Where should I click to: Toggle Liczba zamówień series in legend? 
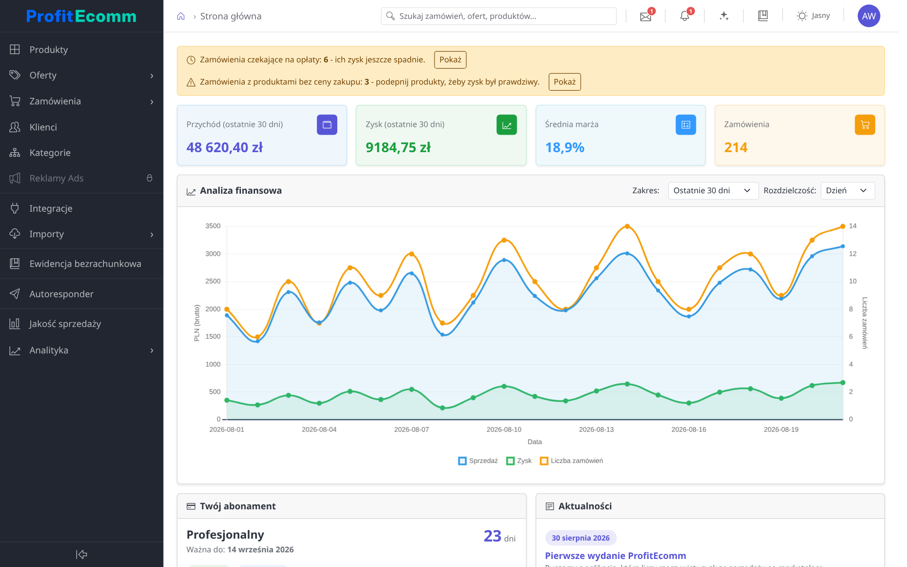coord(572,461)
